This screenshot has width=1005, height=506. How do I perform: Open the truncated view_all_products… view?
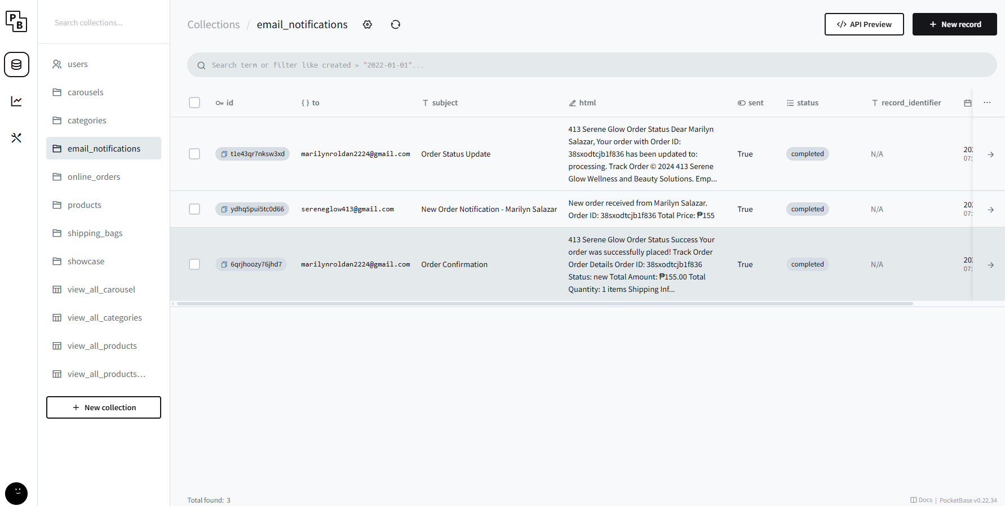coord(104,374)
